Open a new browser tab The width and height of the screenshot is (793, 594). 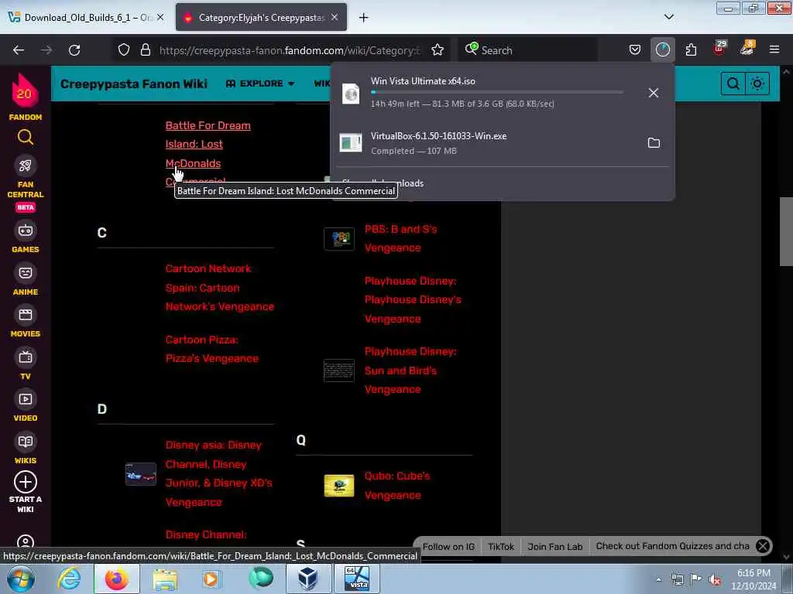(363, 18)
